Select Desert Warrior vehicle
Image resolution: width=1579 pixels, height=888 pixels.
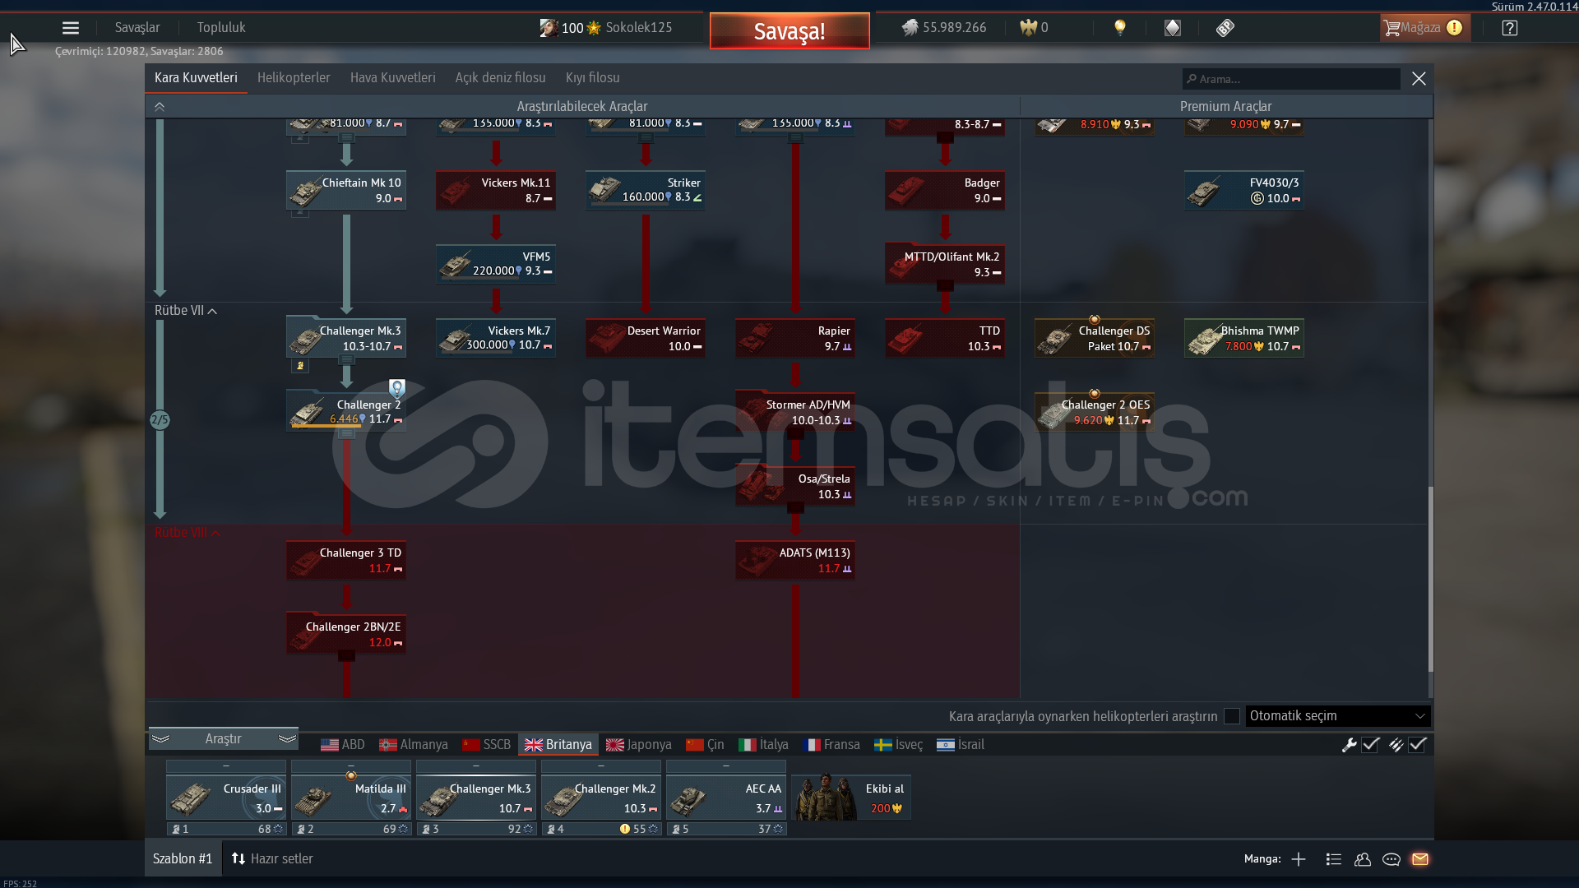[x=646, y=339]
